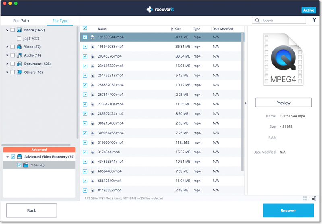
Task: Click the search magnifier icon
Action: click(x=257, y=21)
